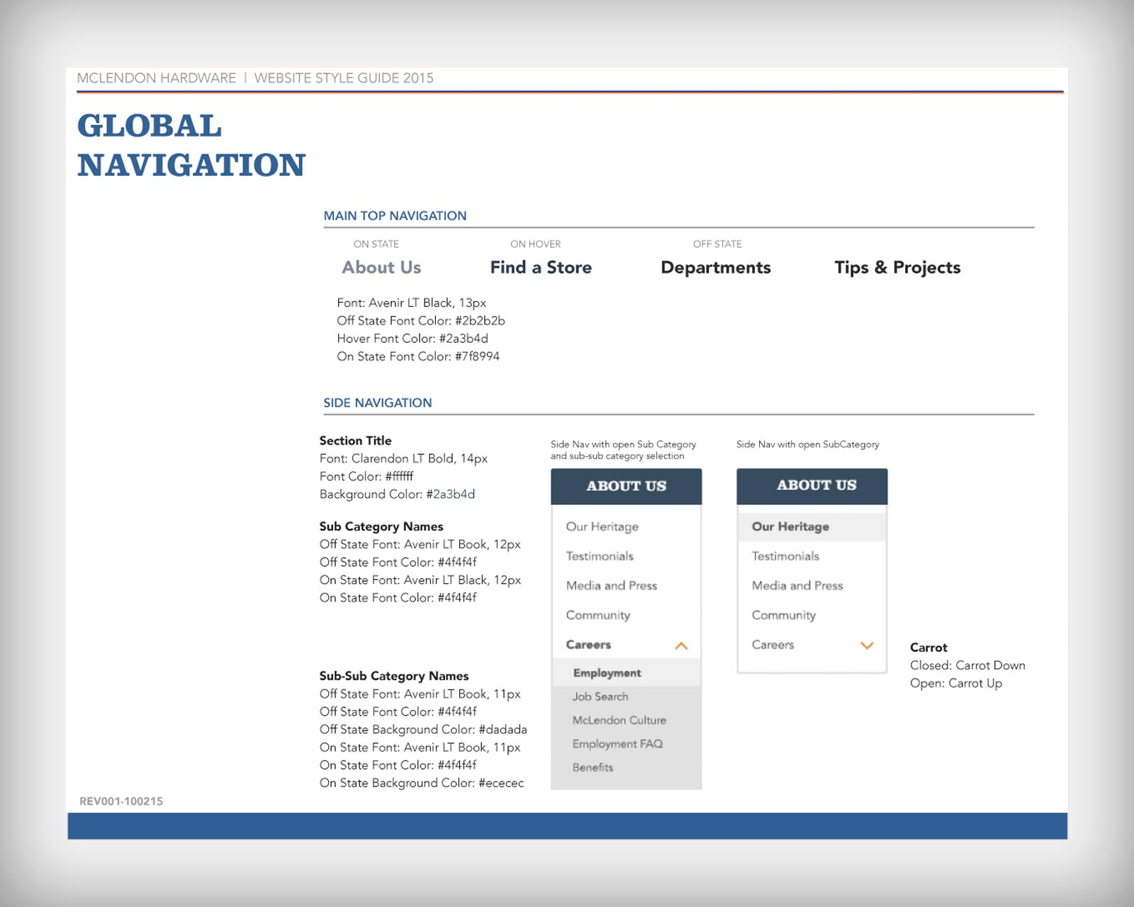This screenshot has width=1134, height=907.
Task: Click text 'Off State Background Color: #dadada'
Action: tap(423, 730)
